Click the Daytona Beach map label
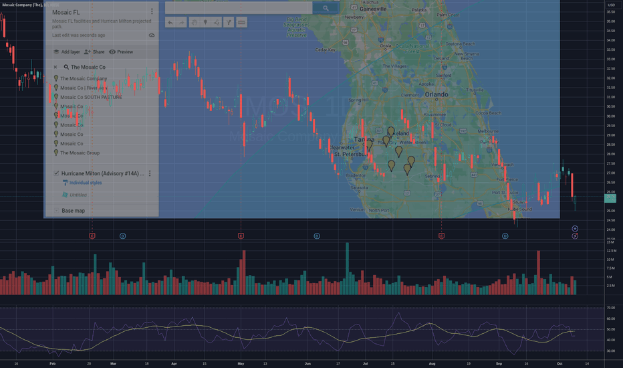The image size is (623, 368). (460, 44)
